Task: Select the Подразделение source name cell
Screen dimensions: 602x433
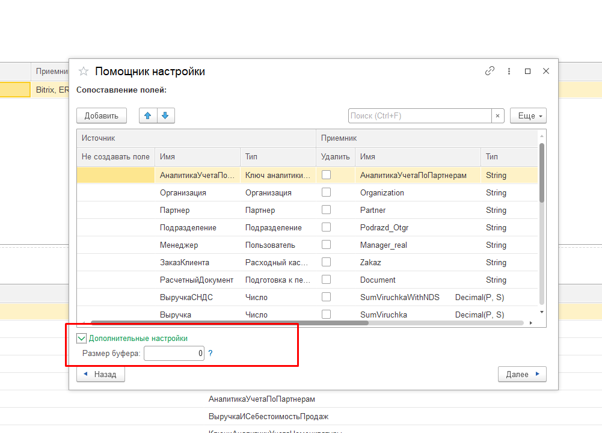Action: pos(197,228)
